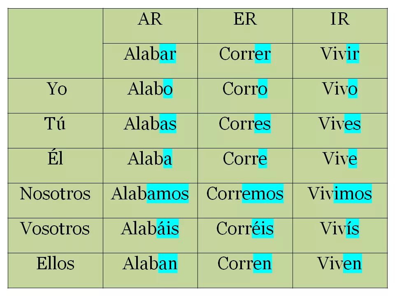Click the ER column header
Screen dimensions: 395x296
[245, 19]
